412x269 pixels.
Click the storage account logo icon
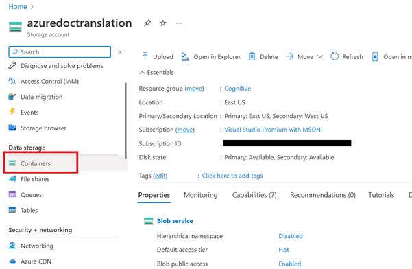15,27
